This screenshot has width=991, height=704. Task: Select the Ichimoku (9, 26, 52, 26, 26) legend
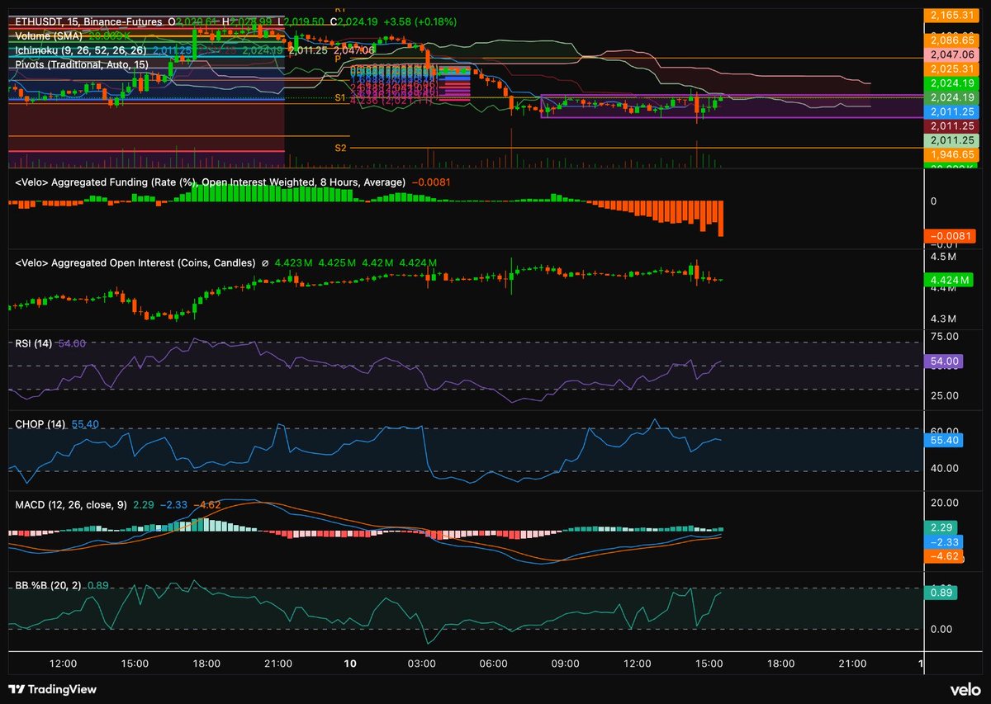tap(82, 50)
